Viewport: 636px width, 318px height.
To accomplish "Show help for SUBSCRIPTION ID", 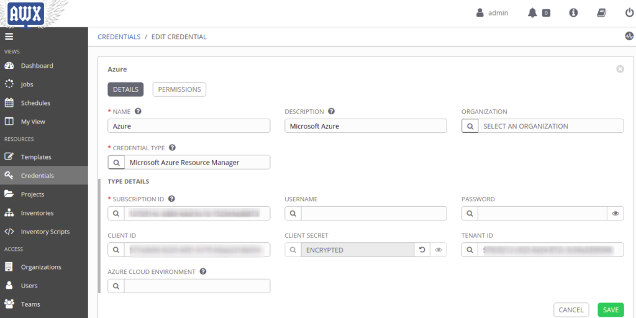I will pos(171,199).
